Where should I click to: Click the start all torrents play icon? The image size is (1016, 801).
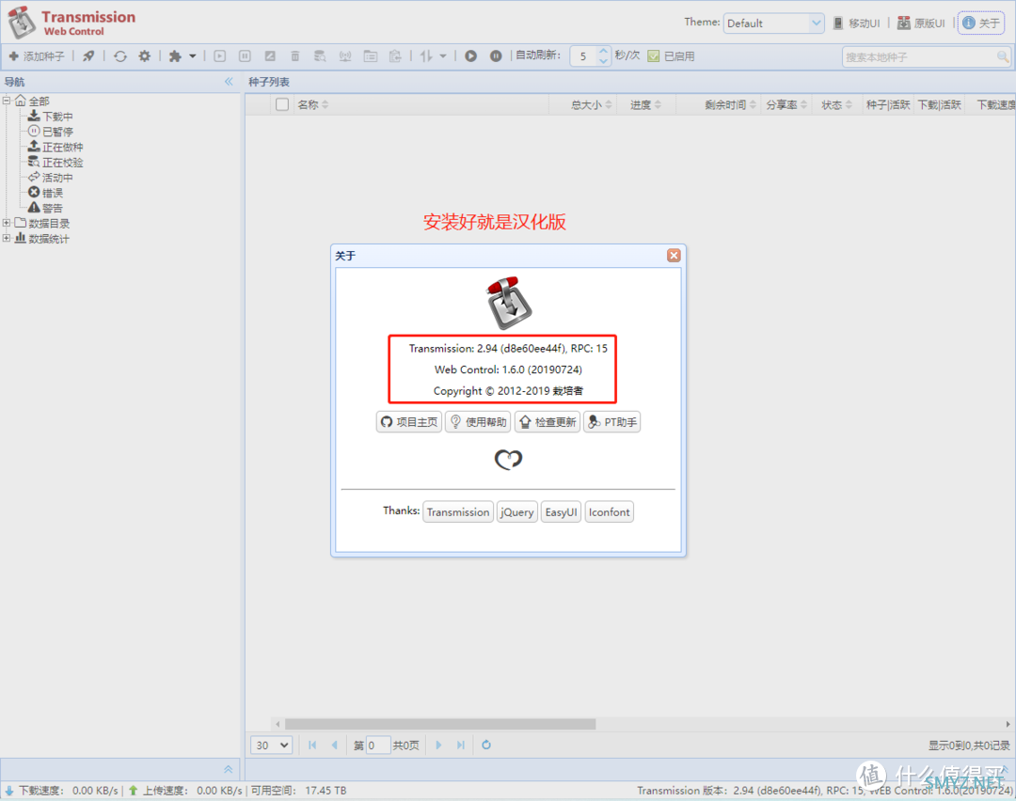pyautogui.click(x=471, y=56)
